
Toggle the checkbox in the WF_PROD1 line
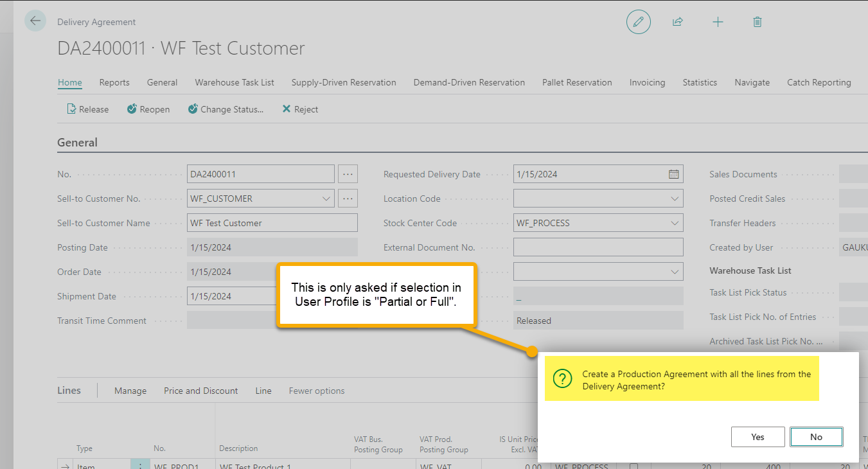pyautogui.click(x=635, y=466)
